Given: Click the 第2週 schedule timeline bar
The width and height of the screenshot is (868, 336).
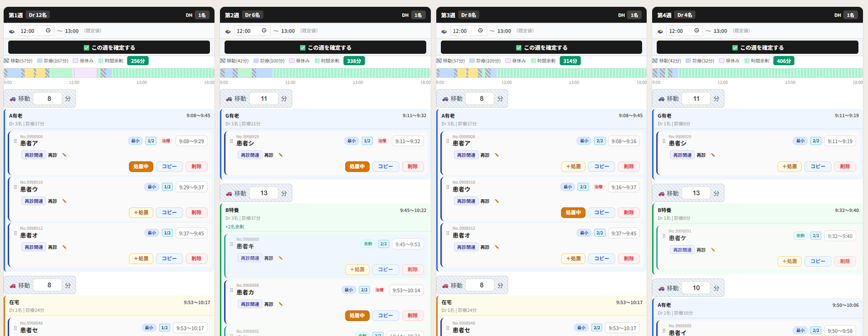Looking at the screenshot, I should pyautogui.click(x=325, y=73).
